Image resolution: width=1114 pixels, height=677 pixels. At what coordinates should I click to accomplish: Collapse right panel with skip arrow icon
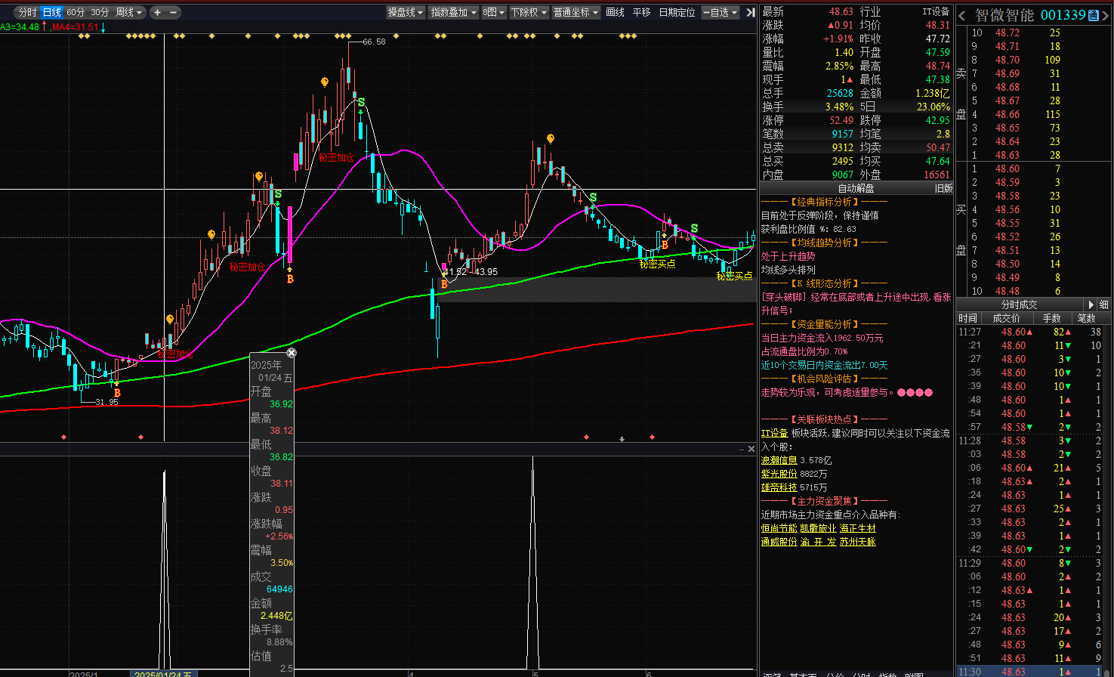point(750,12)
